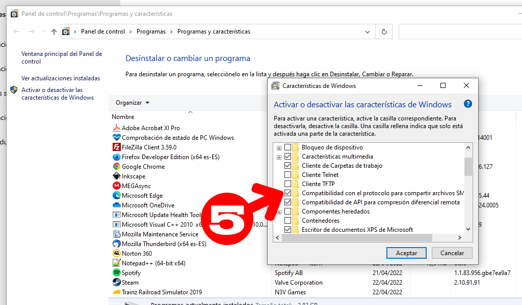Click the Steam icon
522x305 pixels.
(116, 282)
